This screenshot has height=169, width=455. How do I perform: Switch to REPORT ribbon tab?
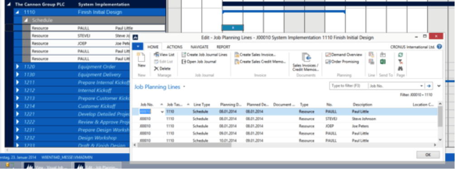(223, 47)
